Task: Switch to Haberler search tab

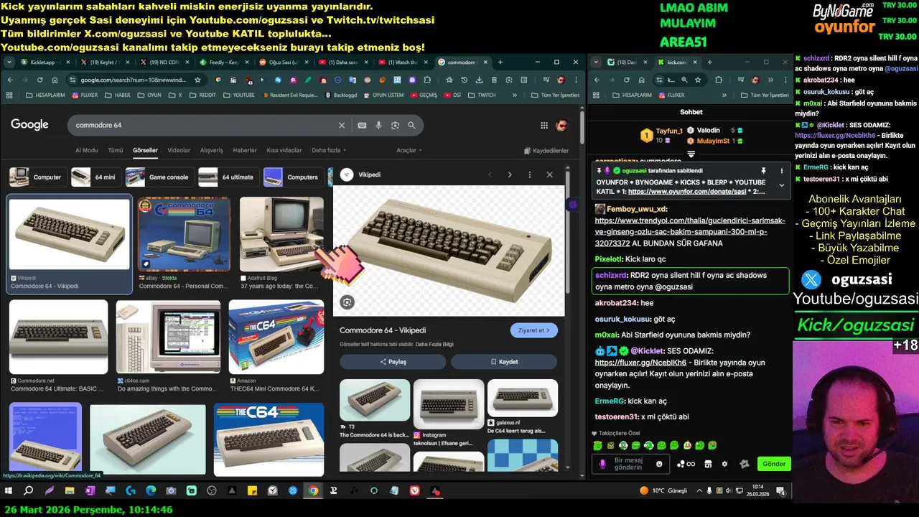Action: tap(245, 150)
